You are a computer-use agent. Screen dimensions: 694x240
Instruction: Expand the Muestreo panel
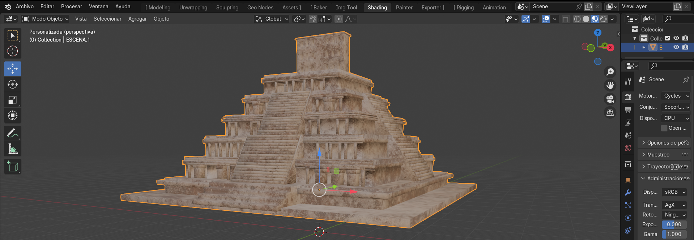click(658, 155)
